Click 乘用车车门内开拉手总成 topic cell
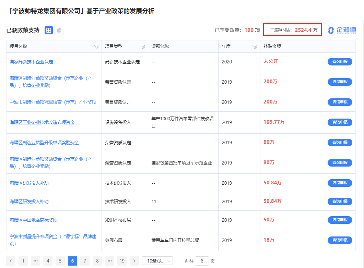Screen dimensions: 364x268 tap(175, 240)
